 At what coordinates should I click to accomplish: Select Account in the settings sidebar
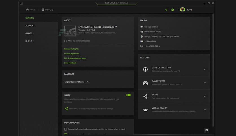coord(30,26)
